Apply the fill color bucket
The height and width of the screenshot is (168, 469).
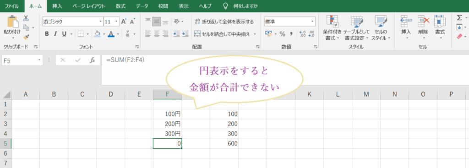(x=97, y=34)
